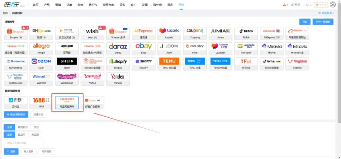The image size is (341, 159).
Task: Filter by 未启用 stores
Action: click(x=35, y=135)
